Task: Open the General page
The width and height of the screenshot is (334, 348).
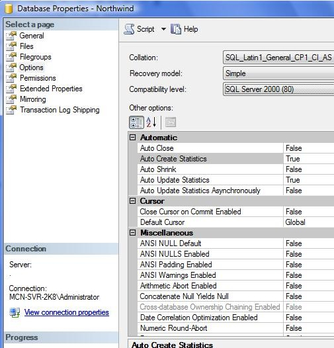Action: coord(32,36)
